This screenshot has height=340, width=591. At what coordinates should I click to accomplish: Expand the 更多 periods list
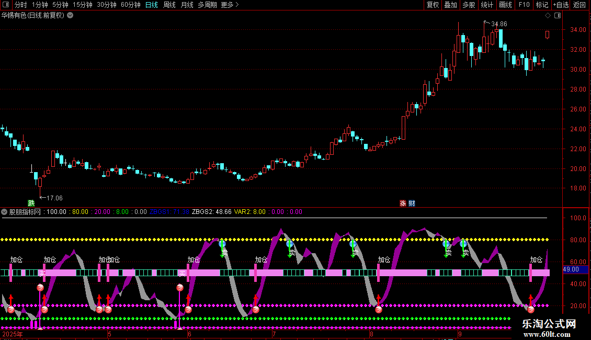pos(230,5)
